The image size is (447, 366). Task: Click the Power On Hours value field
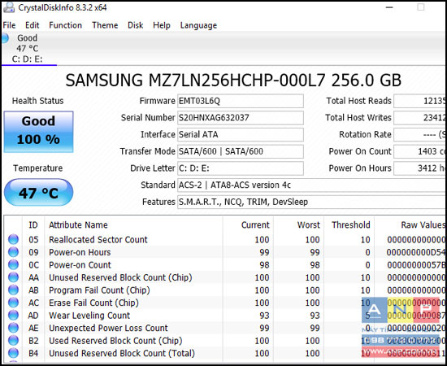point(419,168)
